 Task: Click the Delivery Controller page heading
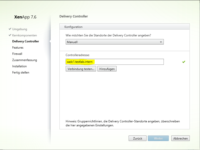74,16
